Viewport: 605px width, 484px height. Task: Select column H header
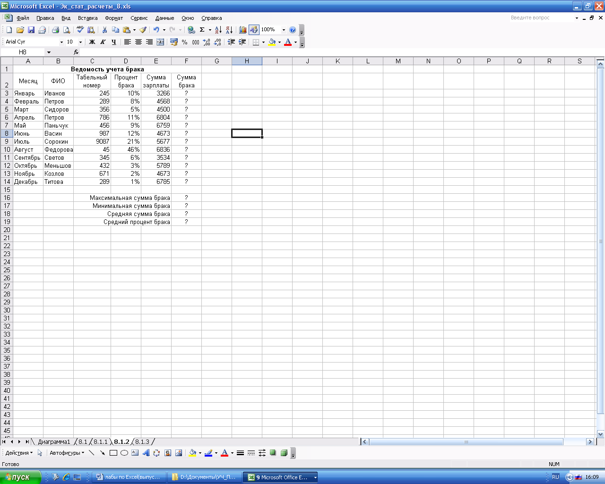click(x=247, y=61)
